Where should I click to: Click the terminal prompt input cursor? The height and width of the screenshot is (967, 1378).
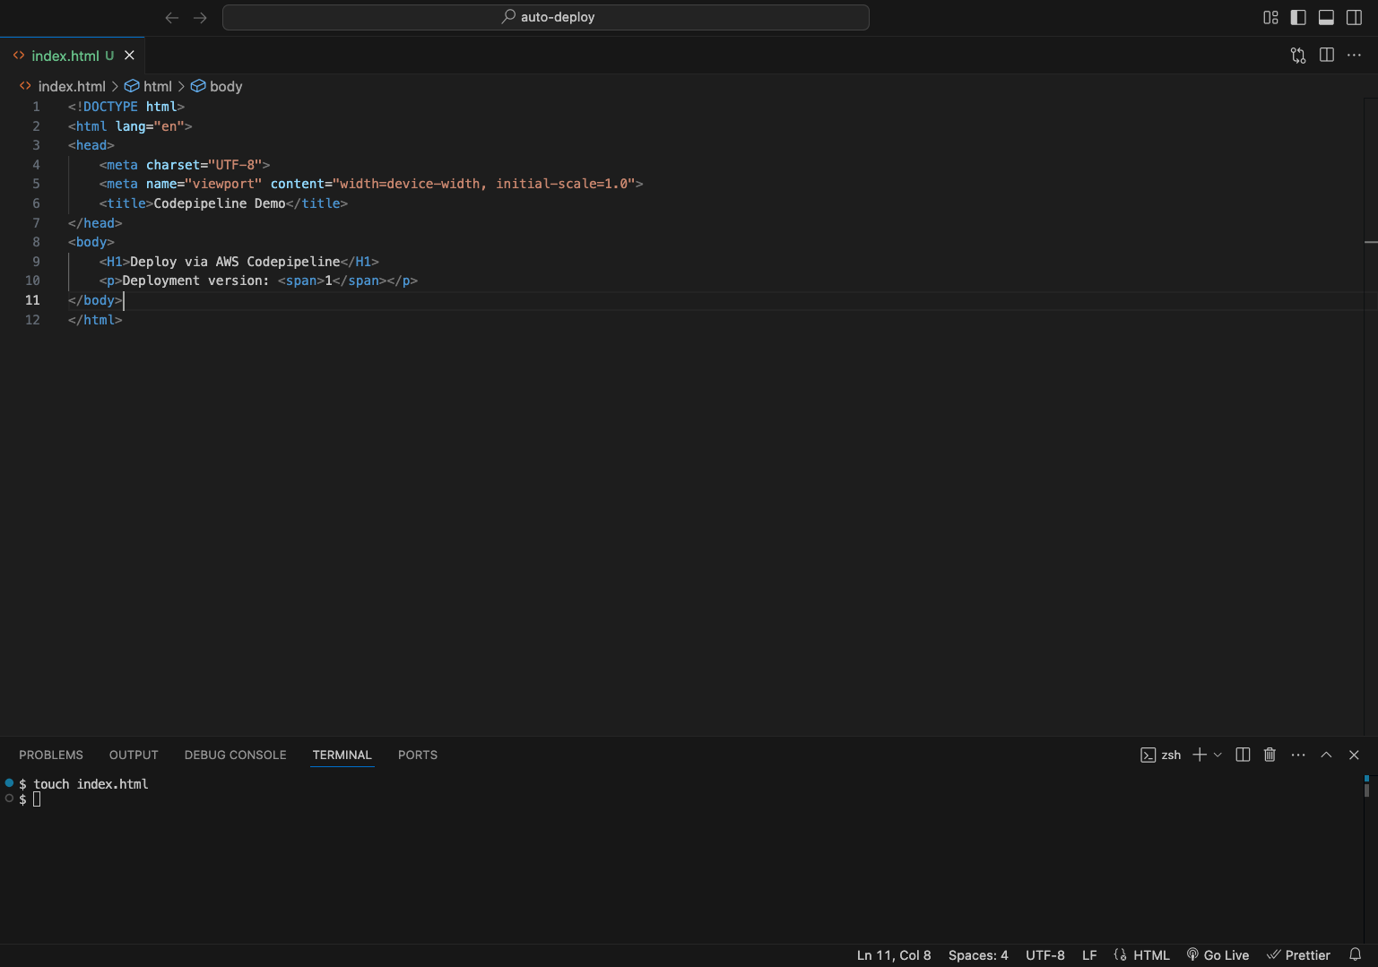(37, 799)
